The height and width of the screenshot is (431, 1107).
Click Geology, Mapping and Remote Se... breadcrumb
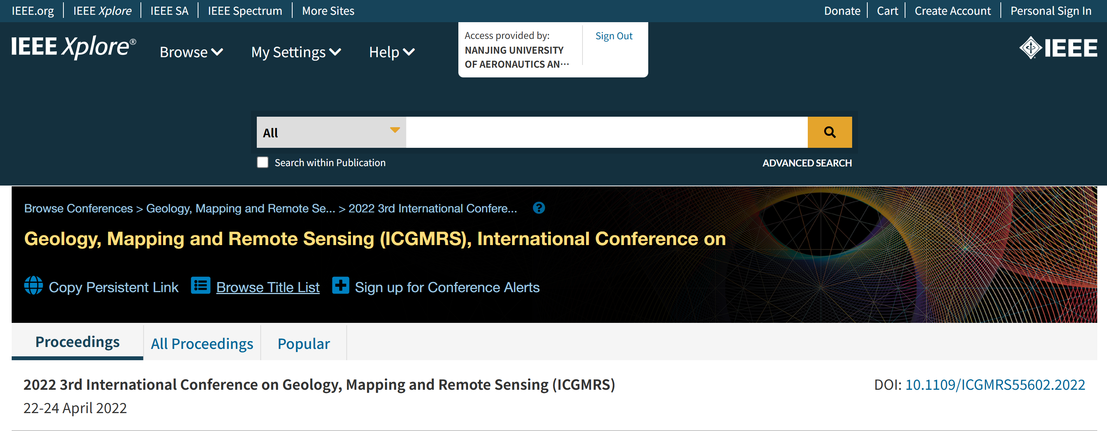click(240, 208)
